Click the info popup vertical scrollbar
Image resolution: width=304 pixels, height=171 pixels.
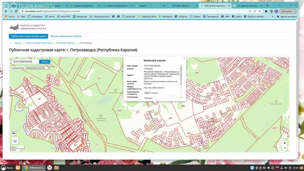pyautogui.click(x=181, y=76)
